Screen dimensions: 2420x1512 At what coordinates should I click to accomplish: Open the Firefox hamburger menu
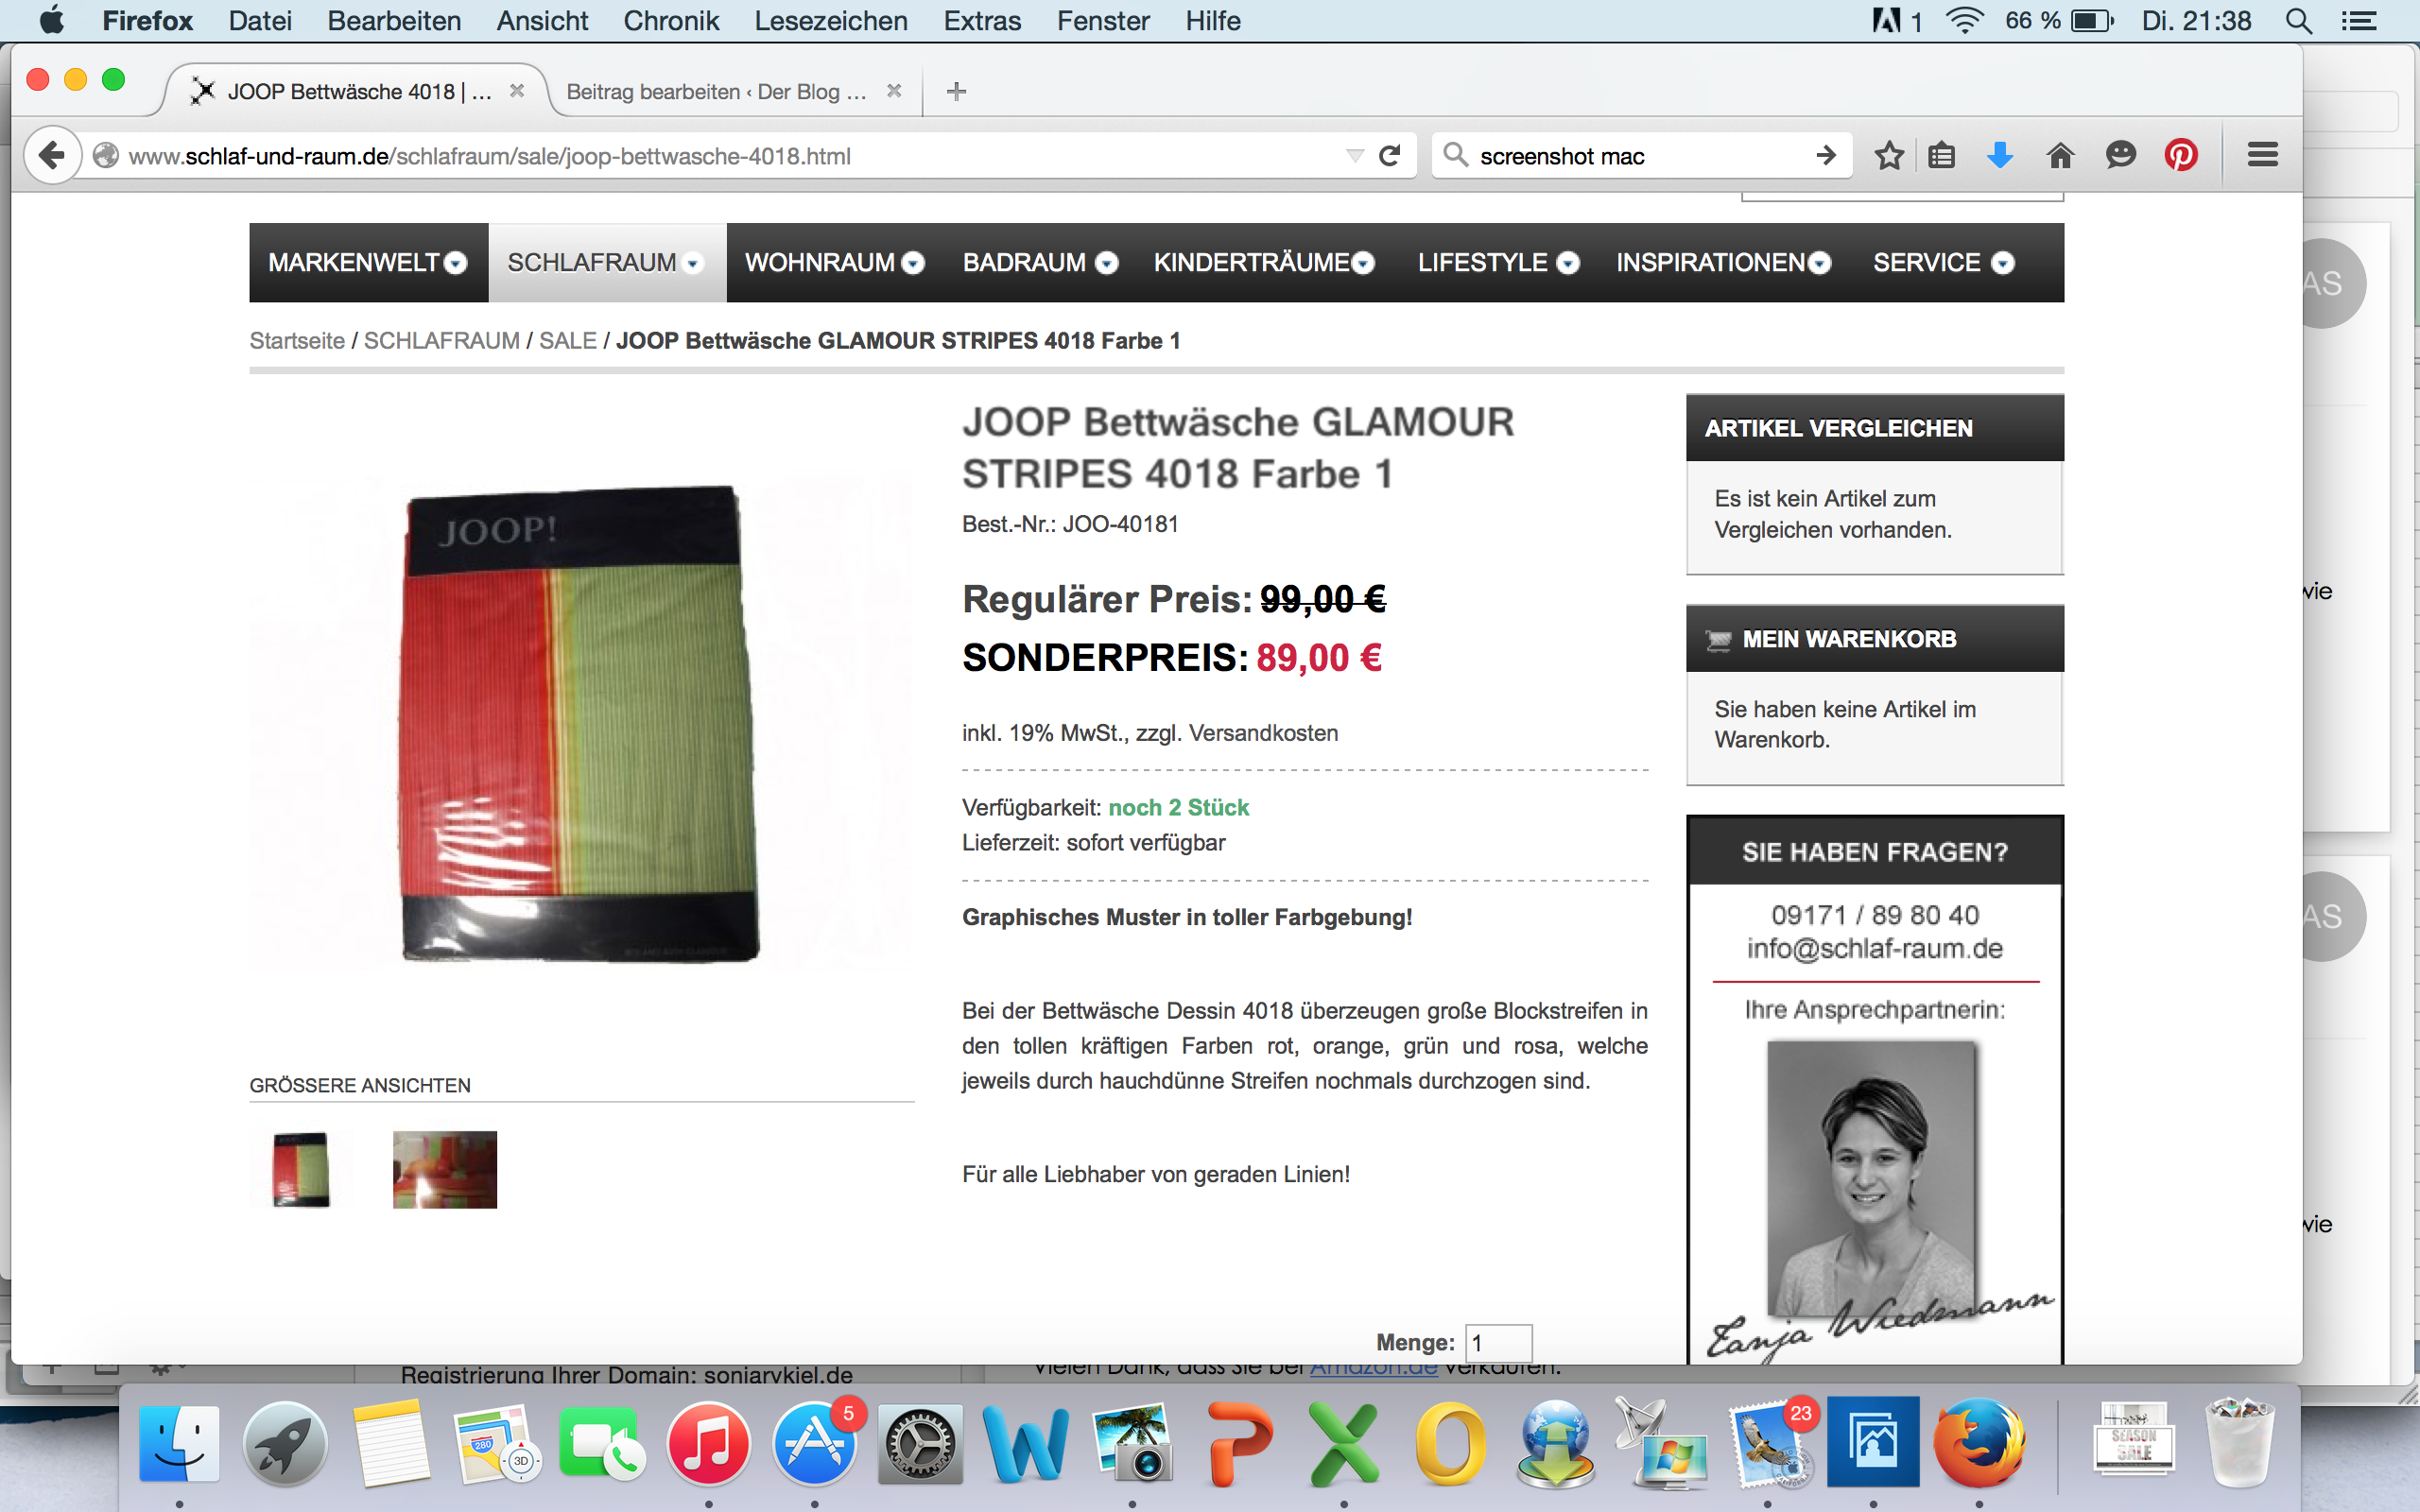(x=2263, y=155)
